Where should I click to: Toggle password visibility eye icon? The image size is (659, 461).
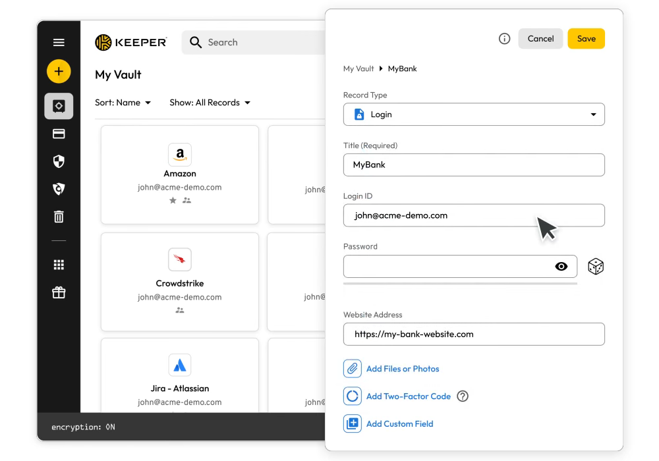561,267
